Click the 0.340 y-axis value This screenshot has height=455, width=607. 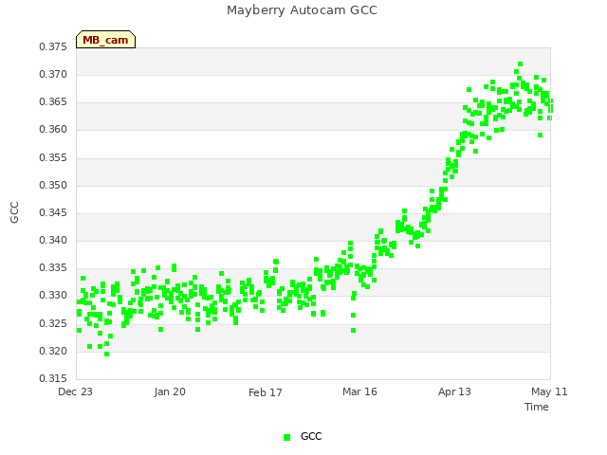click(x=53, y=240)
